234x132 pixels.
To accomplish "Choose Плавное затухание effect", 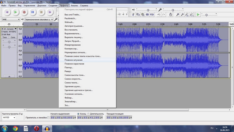I will (87, 60).
